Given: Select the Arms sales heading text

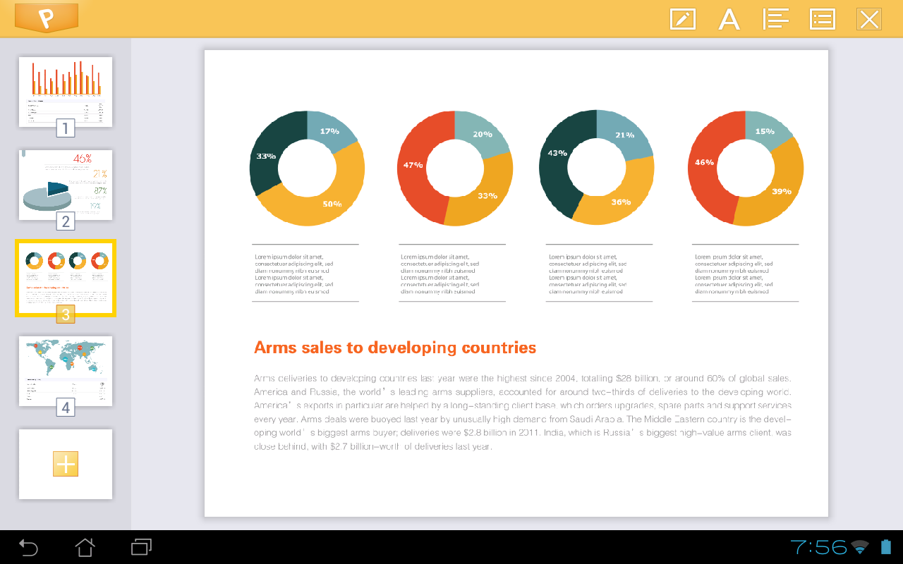Looking at the screenshot, I should (395, 348).
